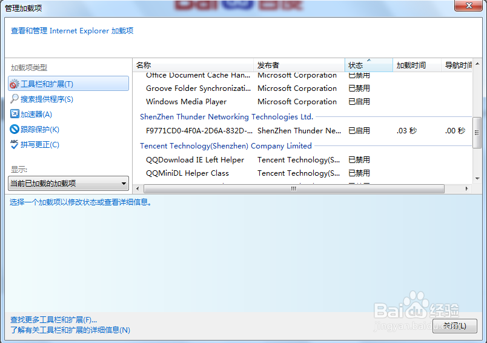
Task: Switch to 加速器(A) add-on type
Action: (x=36, y=115)
